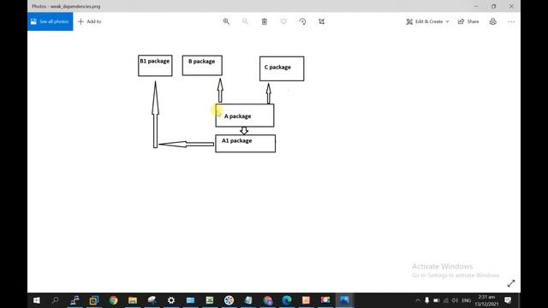548x308 pixels.
Task: Click the ENG language indicator
Action: (x=466, y=300)
